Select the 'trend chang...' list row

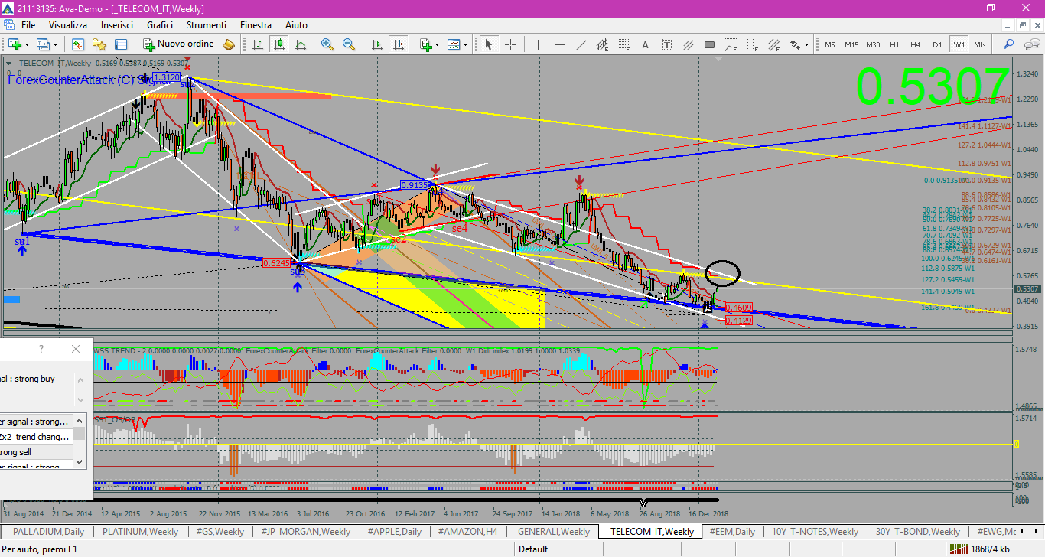pyautogui.click(x=35, y=437)
